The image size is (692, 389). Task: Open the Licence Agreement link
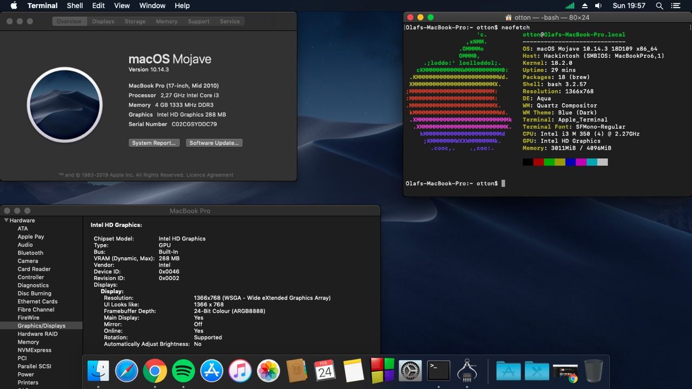tap(210, 175)
